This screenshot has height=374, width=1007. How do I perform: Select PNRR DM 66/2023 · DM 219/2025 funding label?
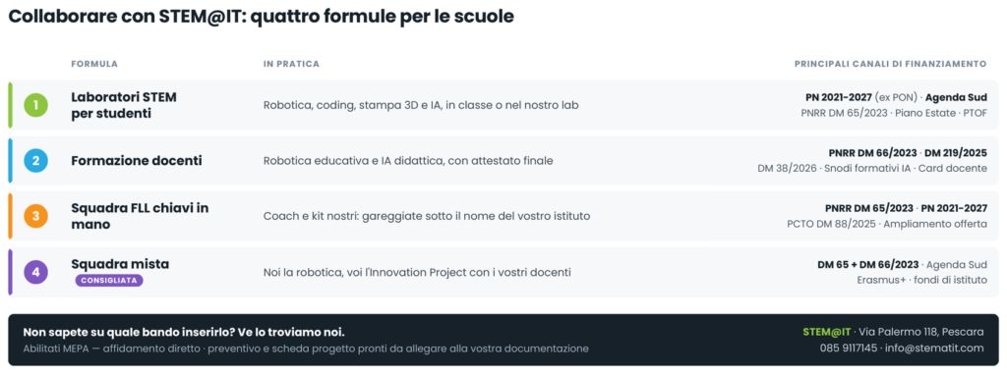tap(908, 153)
